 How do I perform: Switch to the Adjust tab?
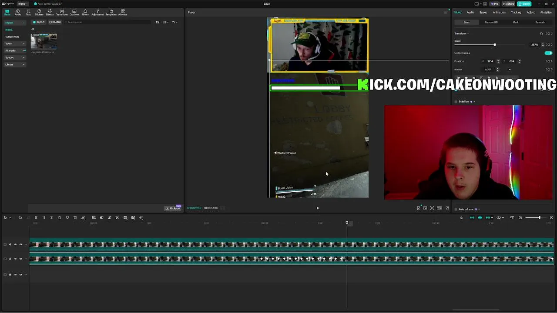[x=531, y=12]
